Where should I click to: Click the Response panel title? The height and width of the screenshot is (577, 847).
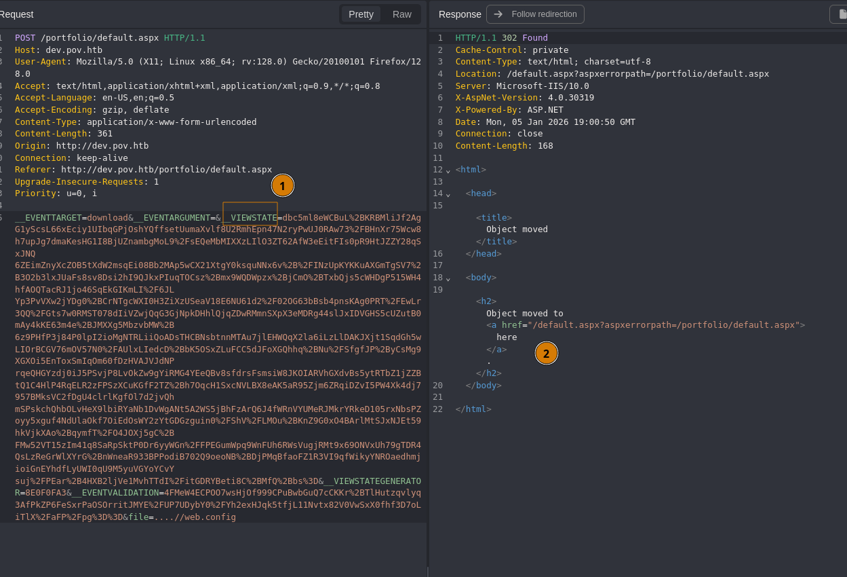[x=460, y=14]
